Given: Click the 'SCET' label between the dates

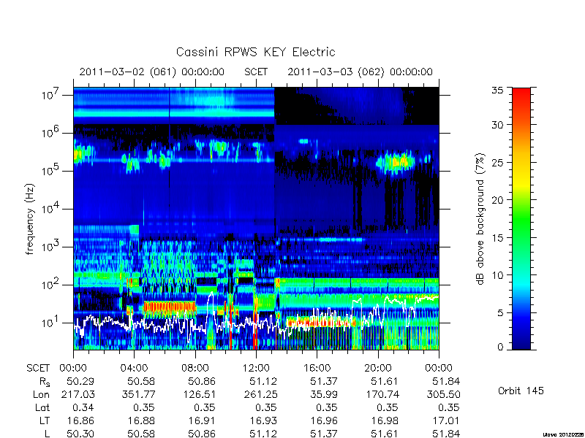Looking at the screenshot, I should click(x=256, y=72).
